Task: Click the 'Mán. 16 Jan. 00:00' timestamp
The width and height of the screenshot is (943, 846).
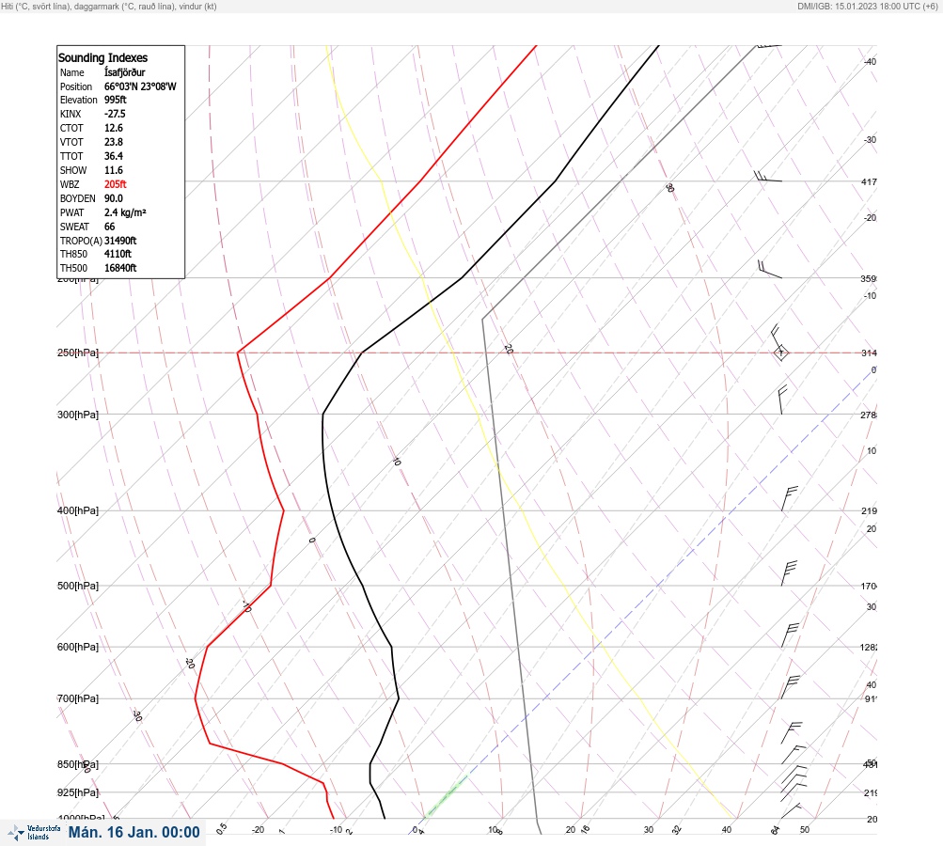Action: tap(134, 832)
